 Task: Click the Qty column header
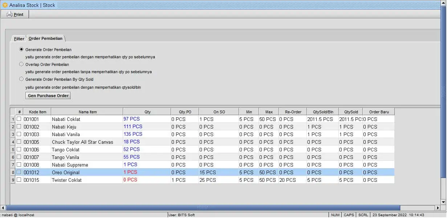(x=147, y=112)
